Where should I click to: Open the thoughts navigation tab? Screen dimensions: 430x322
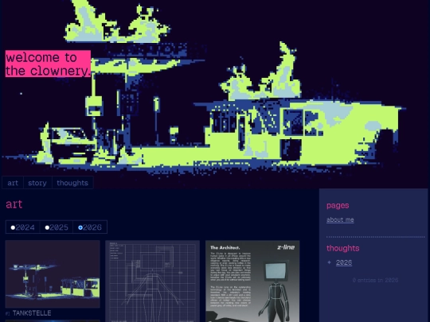[72, 183]
